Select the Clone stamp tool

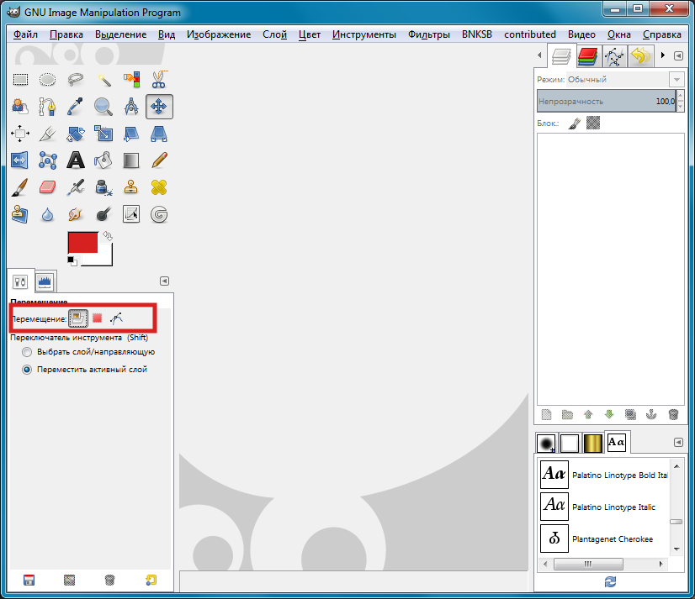(x=130, y=187)
